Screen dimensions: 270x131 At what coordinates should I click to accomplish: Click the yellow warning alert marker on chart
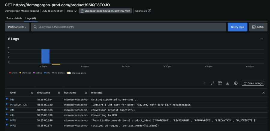56,64
